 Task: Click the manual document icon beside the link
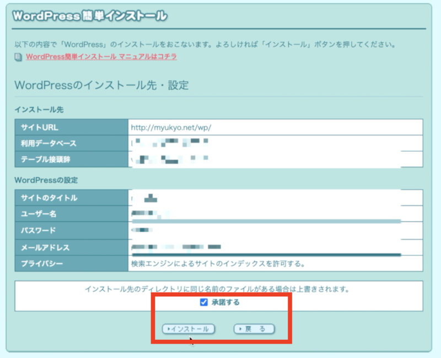(x=18, y=57)
